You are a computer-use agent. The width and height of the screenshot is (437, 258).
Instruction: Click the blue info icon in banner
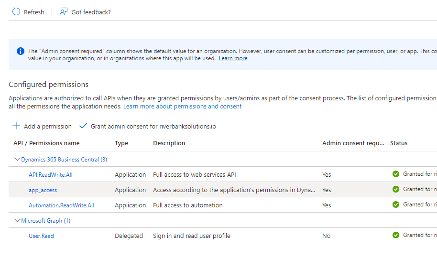pyautogui.click(x=21, y=51)
